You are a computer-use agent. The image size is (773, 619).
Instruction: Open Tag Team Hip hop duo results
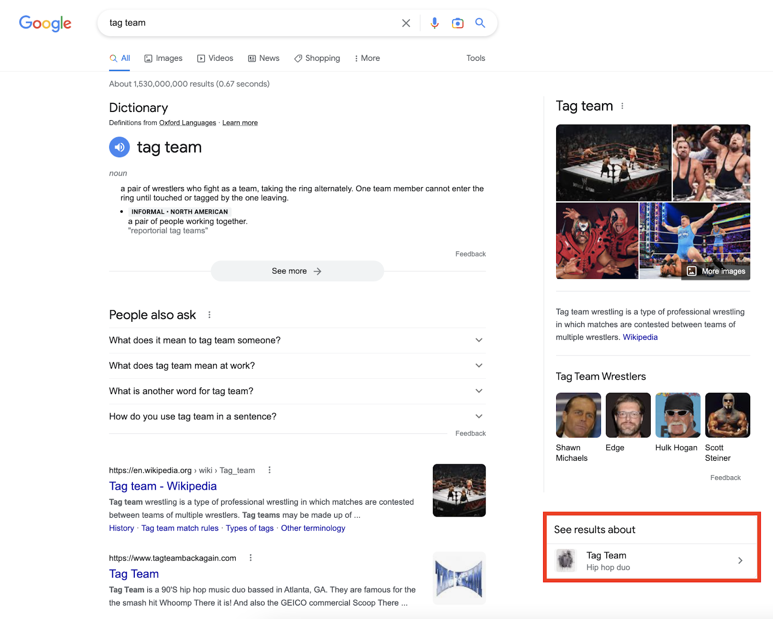(652, 561)
